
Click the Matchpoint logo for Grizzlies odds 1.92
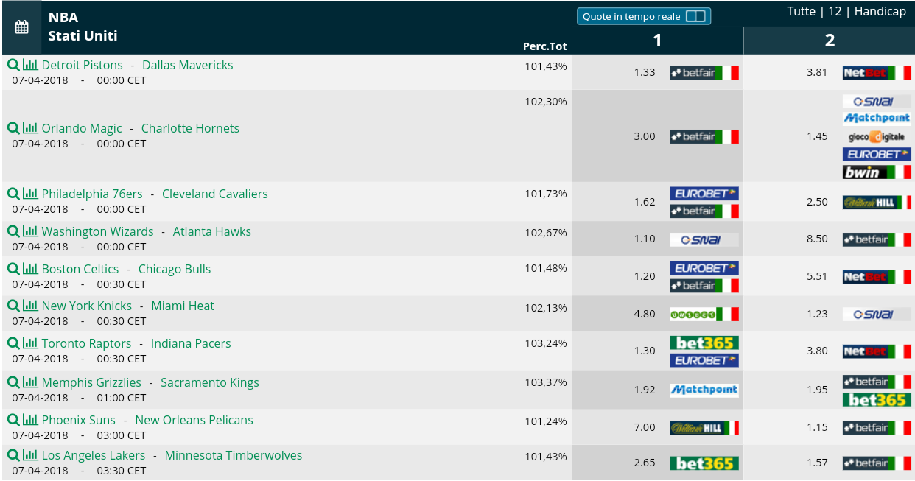click(x=704, y=390)
